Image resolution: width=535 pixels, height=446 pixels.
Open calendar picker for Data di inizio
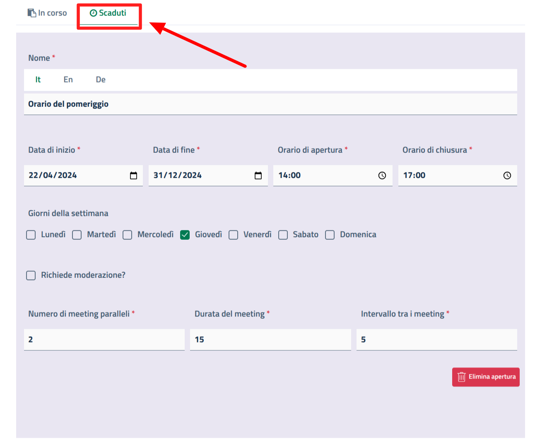133,176
